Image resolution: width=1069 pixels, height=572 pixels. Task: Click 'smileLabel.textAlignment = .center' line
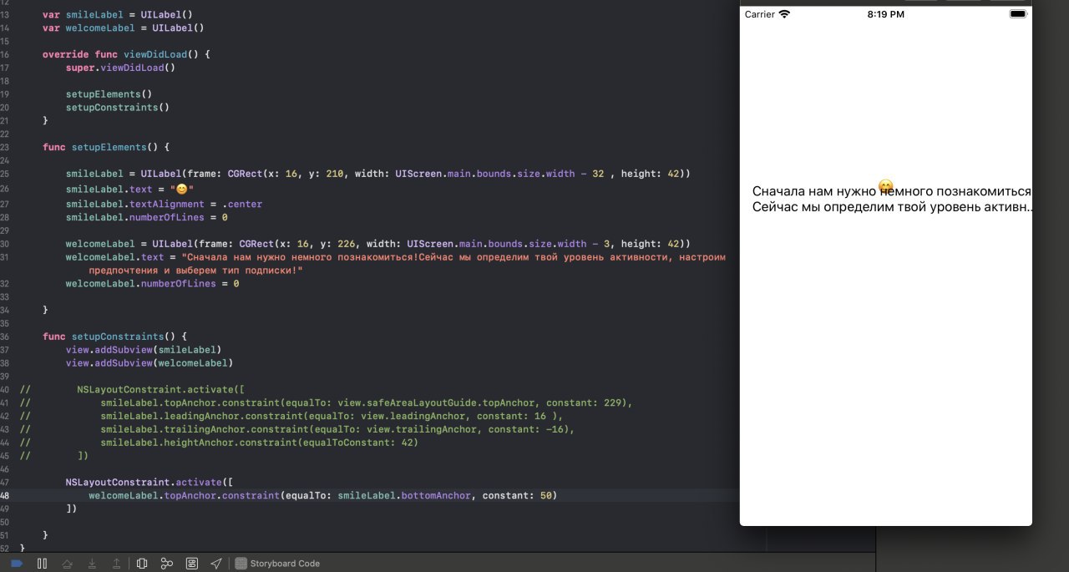coord(164,204)
